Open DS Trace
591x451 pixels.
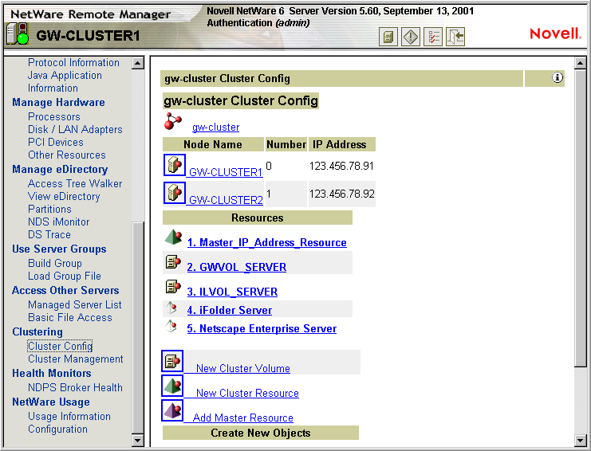coord(49,235)
